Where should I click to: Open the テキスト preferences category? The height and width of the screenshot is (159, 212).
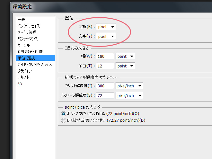coord(23,77)
